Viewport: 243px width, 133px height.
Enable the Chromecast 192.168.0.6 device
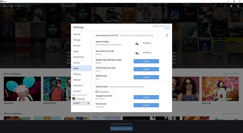tap(146, 105)
